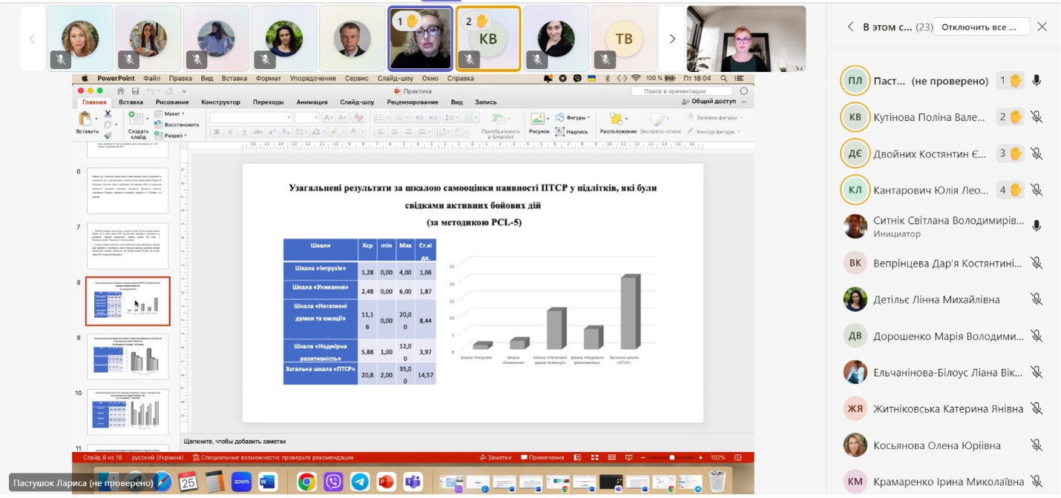Screen dimensions: 1061x498
Task: Open Google Chrome from the dock
Action: pyautogui.click(x=306, y=482)
